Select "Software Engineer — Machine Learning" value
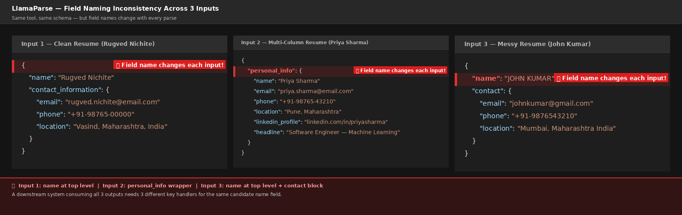The height and width of the screenshot is (215, 682). (x=343, y=132)
